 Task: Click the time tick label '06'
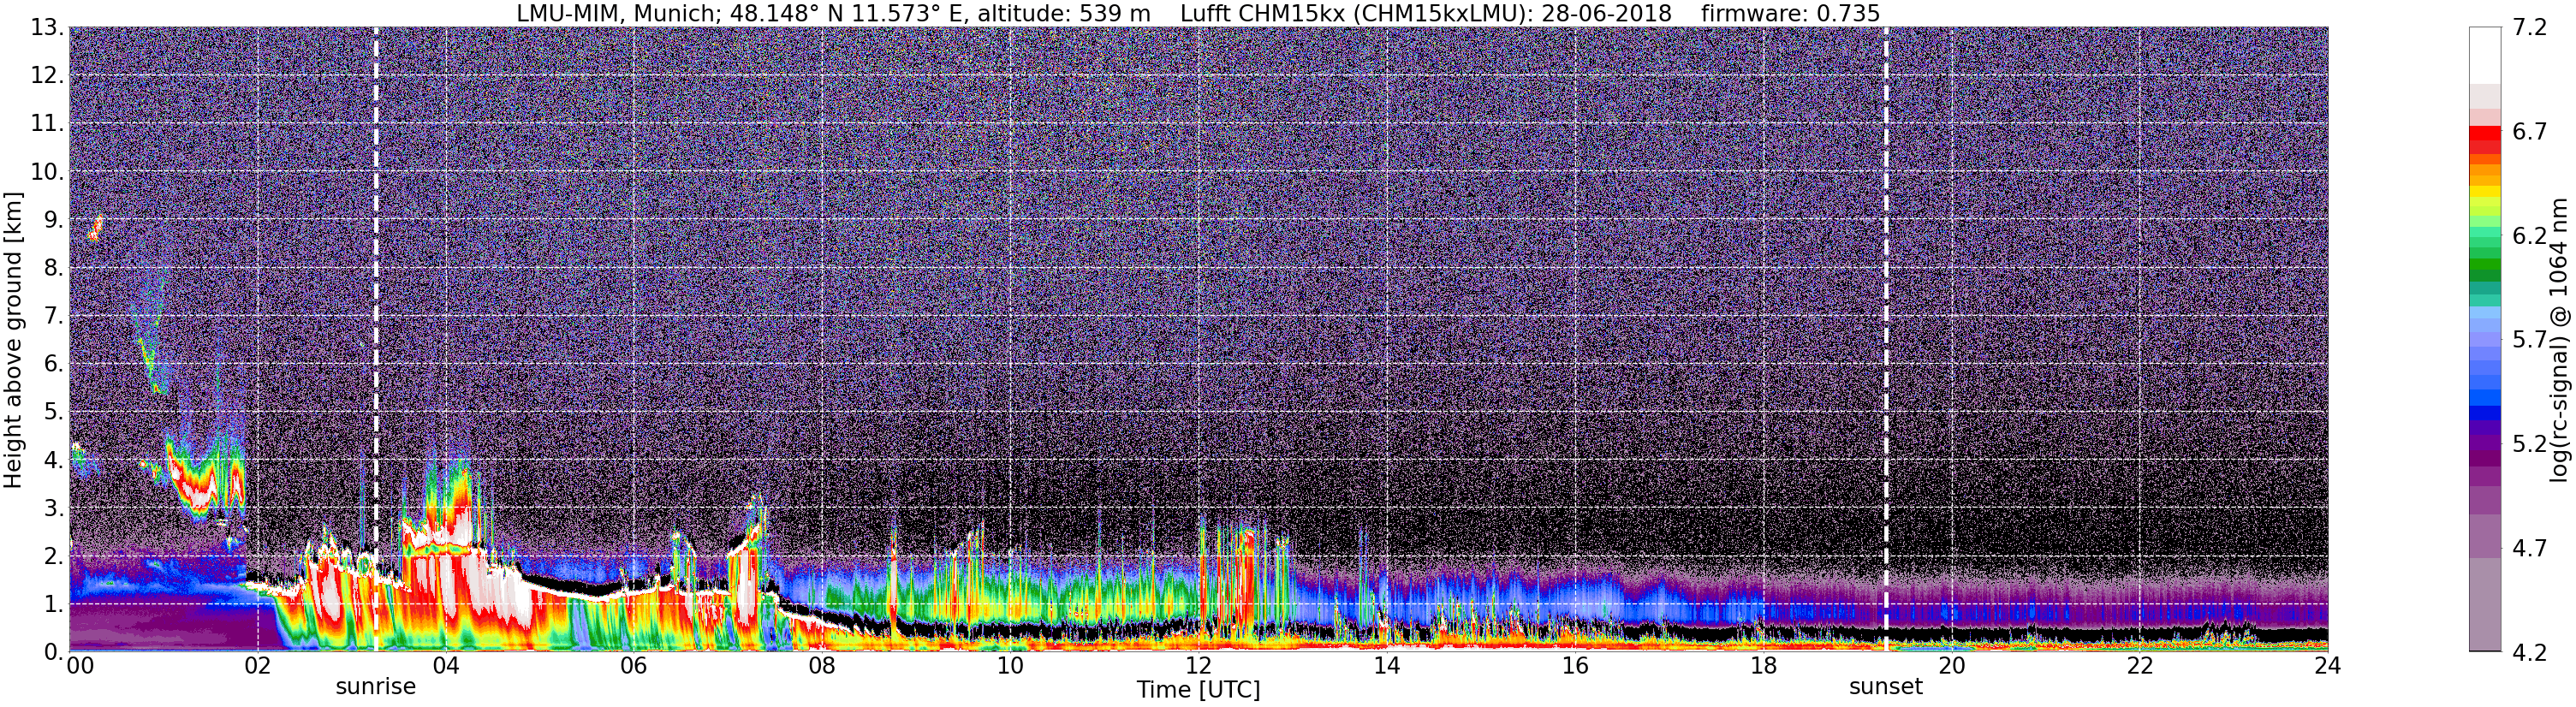(634, 666)
